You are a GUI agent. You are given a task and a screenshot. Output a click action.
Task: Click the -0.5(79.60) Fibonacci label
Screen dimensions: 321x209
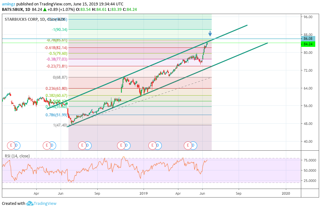(58, 54)
